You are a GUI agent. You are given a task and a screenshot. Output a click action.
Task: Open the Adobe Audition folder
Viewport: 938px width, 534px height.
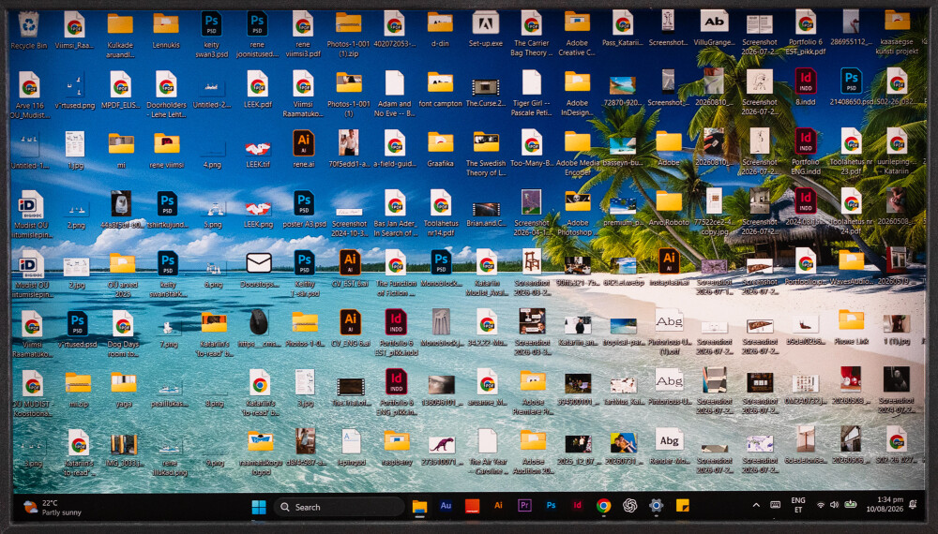[533, 440]
